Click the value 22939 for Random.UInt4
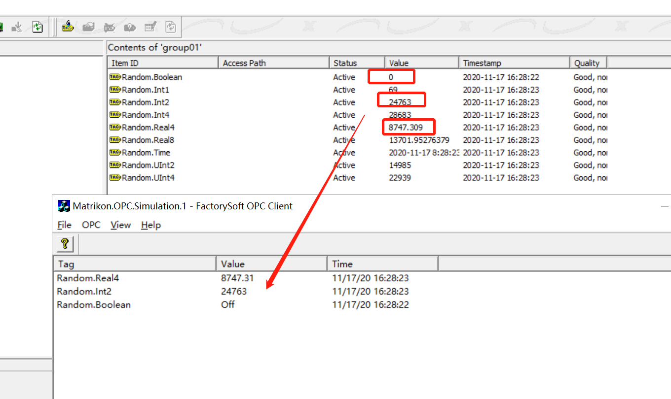The image size is (671, 399). (400, 177)
